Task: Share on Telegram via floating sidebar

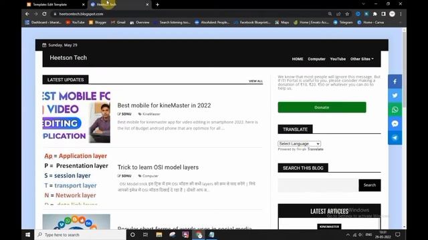Action: 395,138
